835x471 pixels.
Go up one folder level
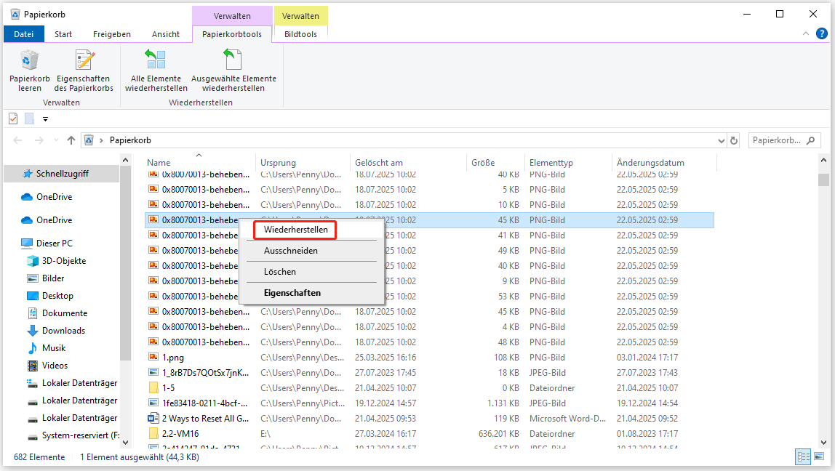71,140
